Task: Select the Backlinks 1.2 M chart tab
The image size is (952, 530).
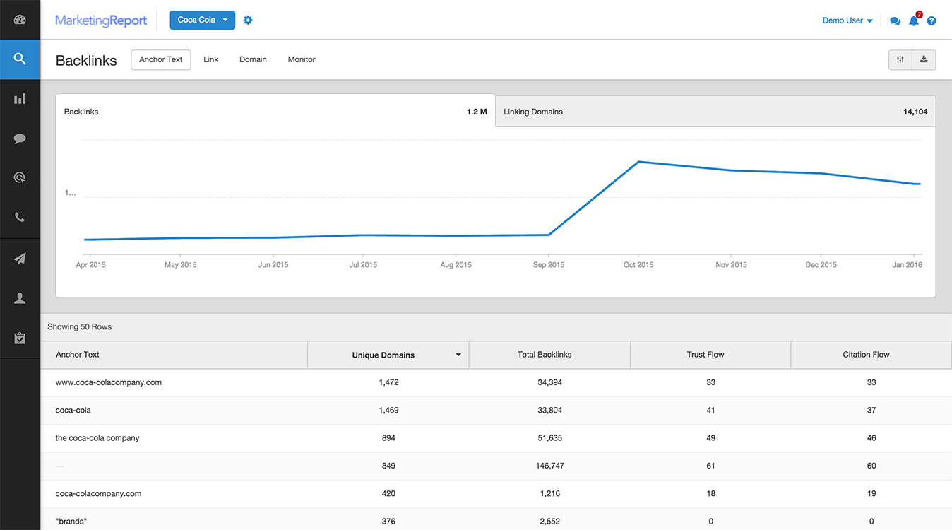Action: (x=275, y=112)
